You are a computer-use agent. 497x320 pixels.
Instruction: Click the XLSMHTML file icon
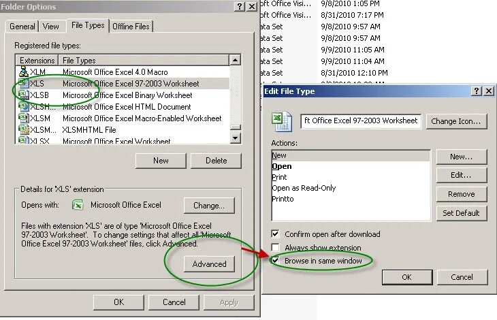[23, 129]
